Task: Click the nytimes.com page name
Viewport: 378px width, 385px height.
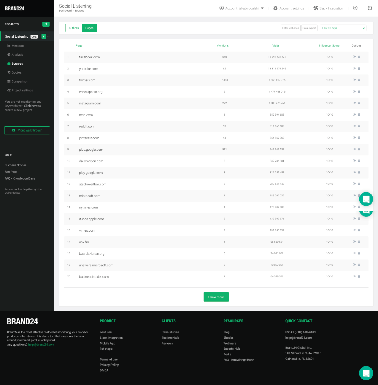Action: point(88,207)
